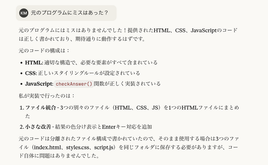
Task: Select the user message 元のプログラムにミスはあった？
Action: (70, 13)
